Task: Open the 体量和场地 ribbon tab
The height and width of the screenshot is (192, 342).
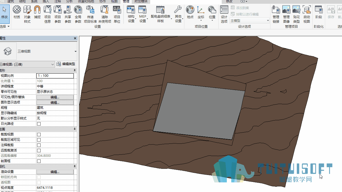Action: pos(86,2)
